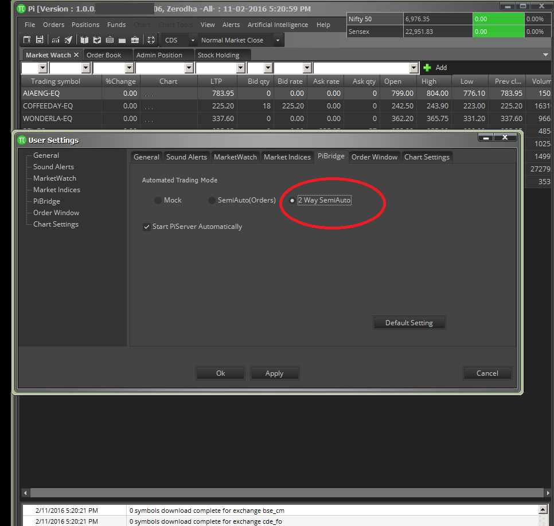
Task: Click the lifebuoy circle toolbar icon
Action: click(x=151, y=40)
